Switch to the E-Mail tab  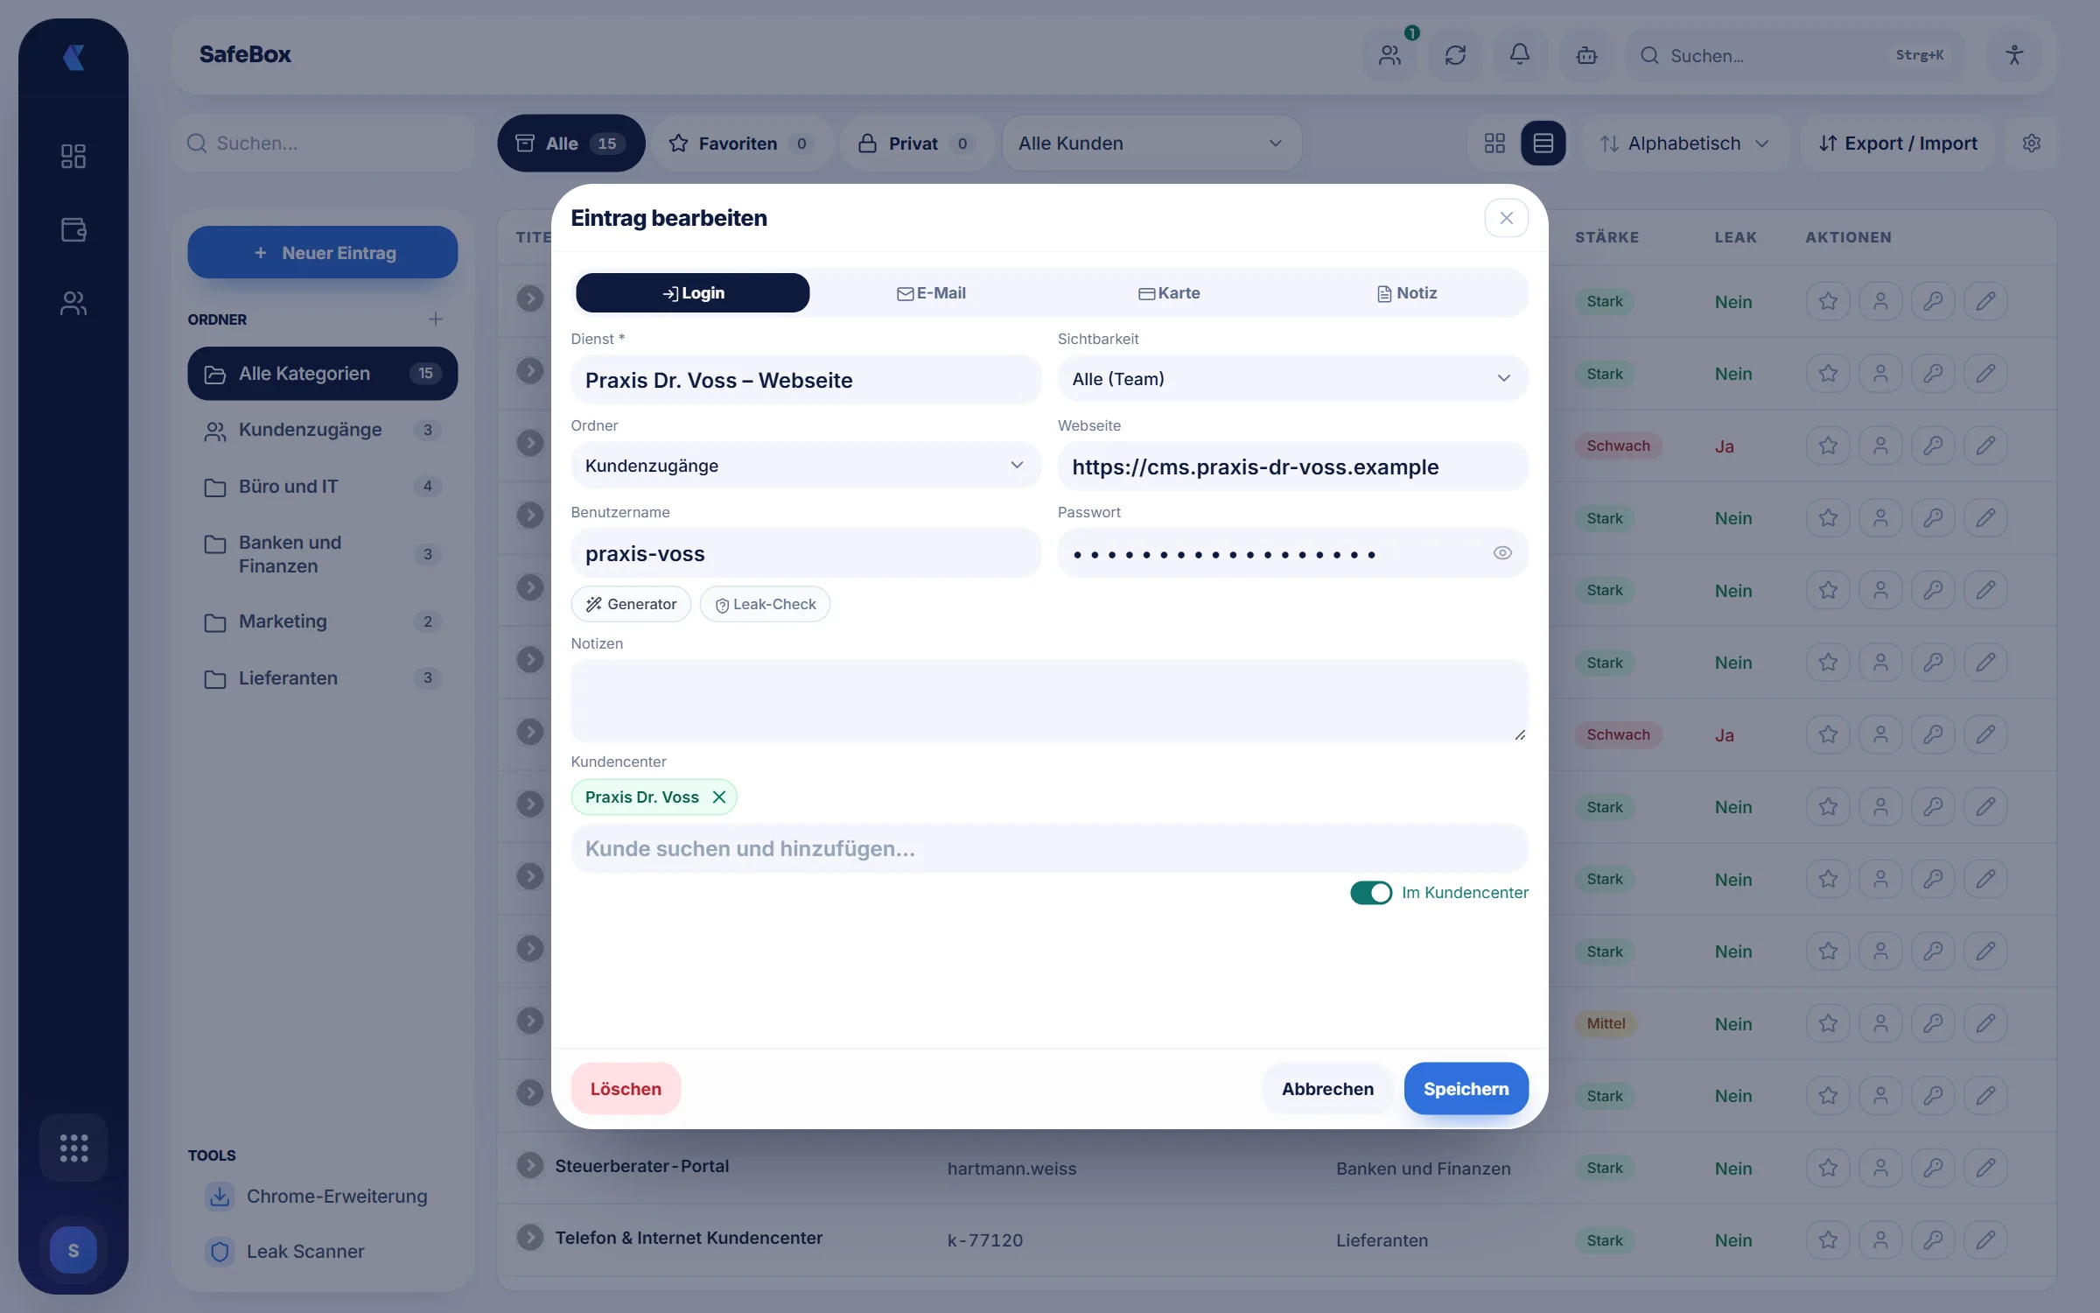931,292
